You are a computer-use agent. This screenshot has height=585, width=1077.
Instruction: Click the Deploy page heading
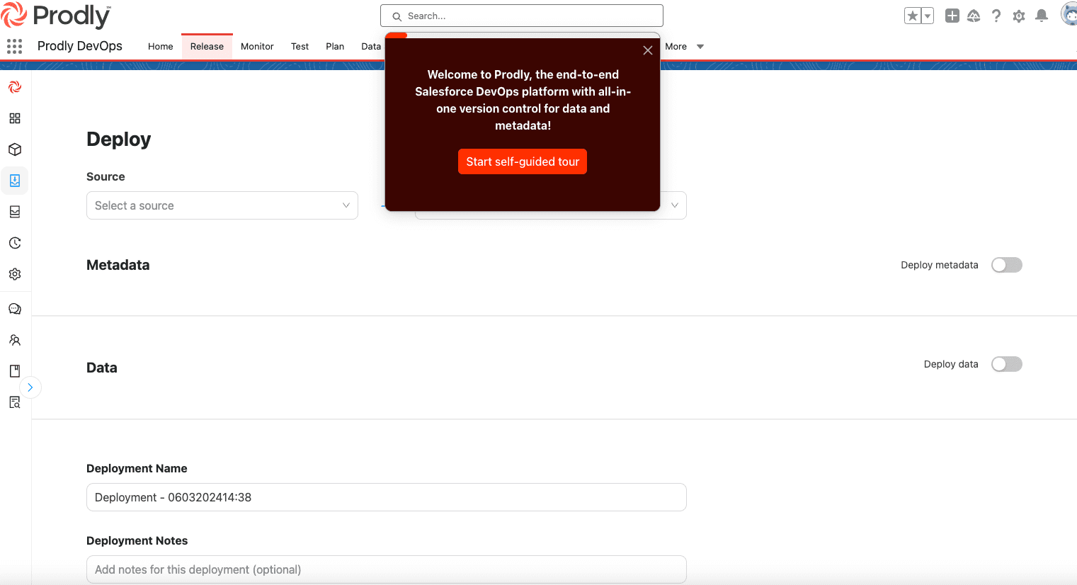pos(119,140)
